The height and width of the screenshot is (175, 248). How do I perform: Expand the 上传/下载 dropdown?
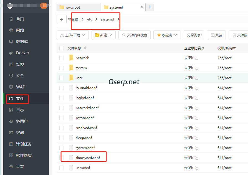coord(72,35)
